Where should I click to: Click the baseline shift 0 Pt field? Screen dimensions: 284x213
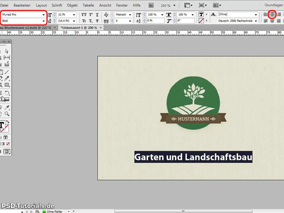point(155,21)
